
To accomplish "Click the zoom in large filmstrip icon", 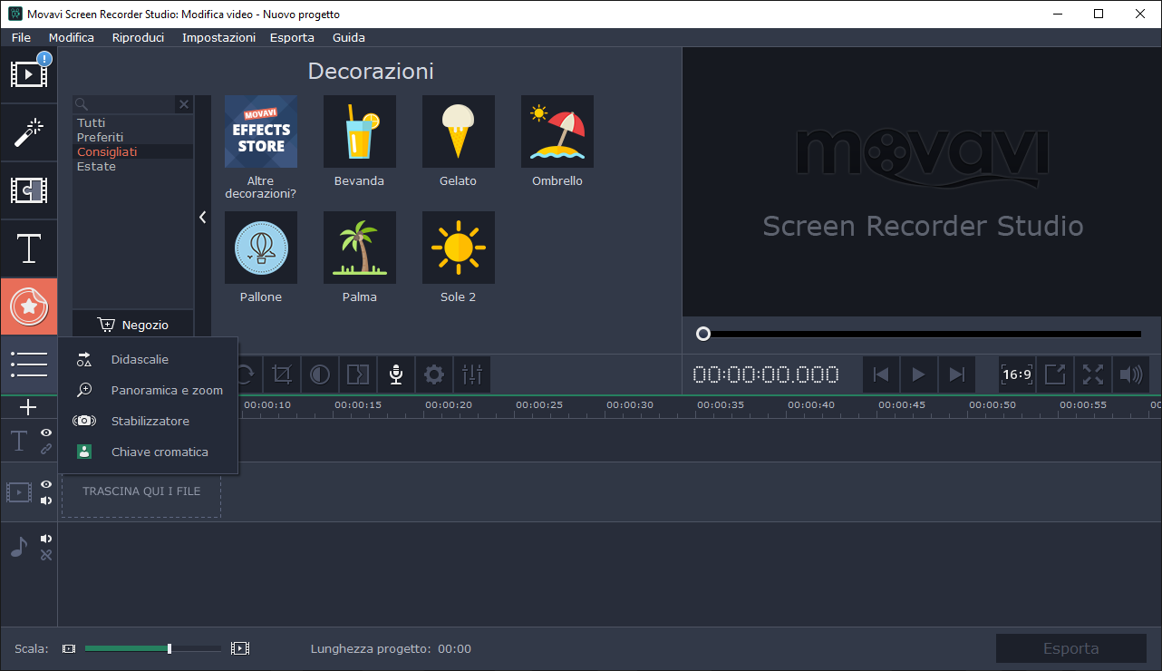I will pyautogui.click(x=240, y=648).
